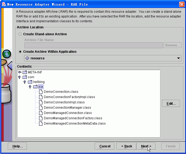Select DemoManagedConnectionFactory.class in contents tree
Viewport: 186px width, 154px height.
(73, 118)
